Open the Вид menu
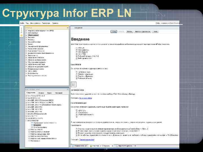The image size is (203, 152). [x=27, y=23]
